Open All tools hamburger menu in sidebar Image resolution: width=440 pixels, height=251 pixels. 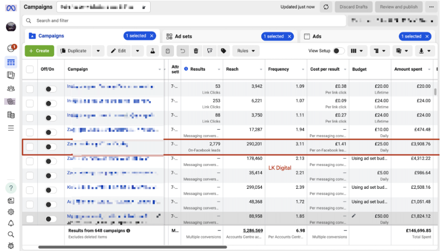click(11, 128)
